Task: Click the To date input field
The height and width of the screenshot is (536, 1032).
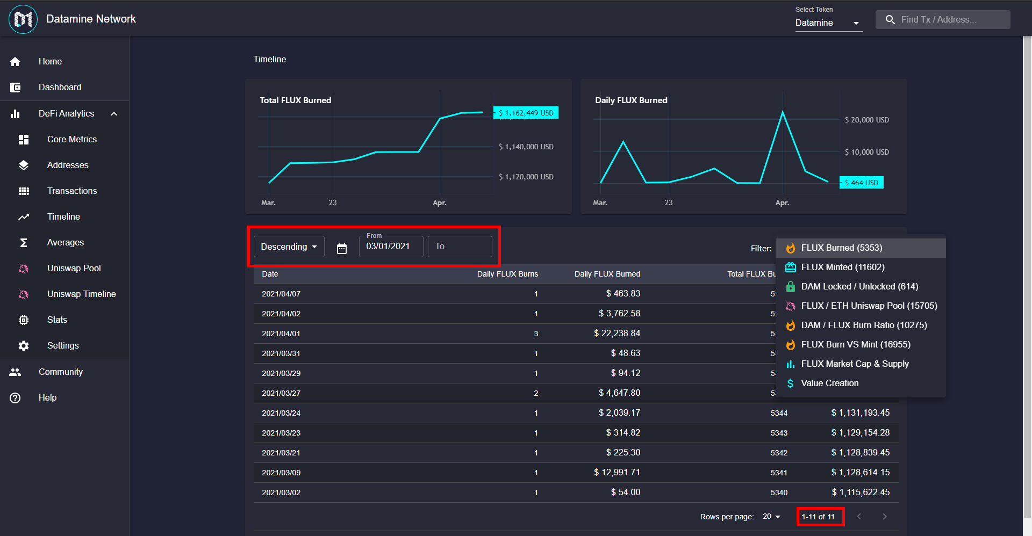Action: tap(460, 247)
